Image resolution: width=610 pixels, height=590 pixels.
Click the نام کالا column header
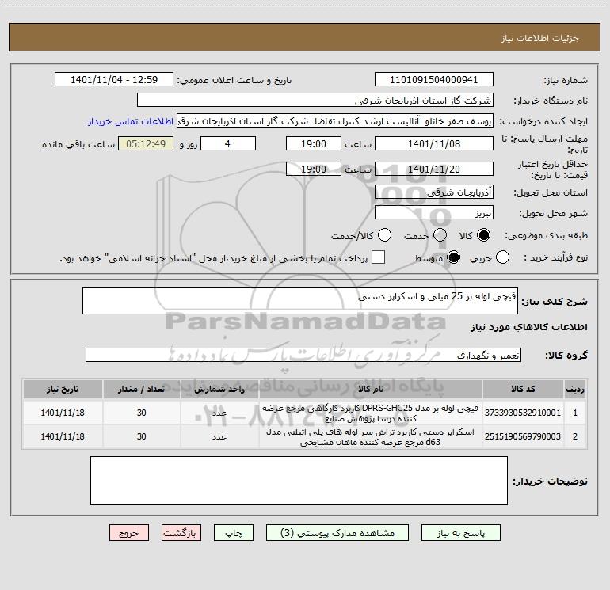pyautogui.click(x=371, y=389)
